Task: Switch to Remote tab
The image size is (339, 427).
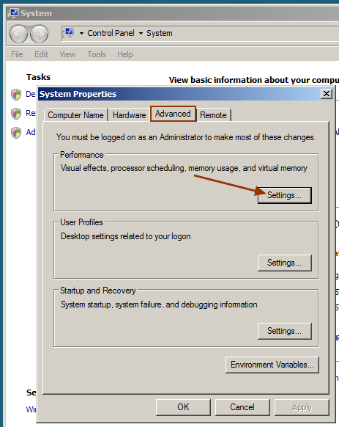Action: [x=213, y=115]
